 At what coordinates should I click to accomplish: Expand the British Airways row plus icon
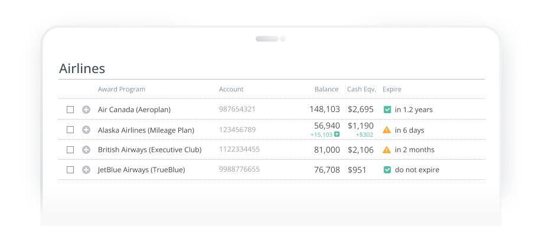[x=86, y=150]
